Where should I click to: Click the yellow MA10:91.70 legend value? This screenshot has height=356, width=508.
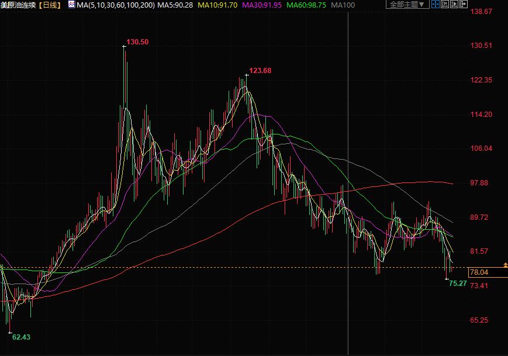coord(217,5)
